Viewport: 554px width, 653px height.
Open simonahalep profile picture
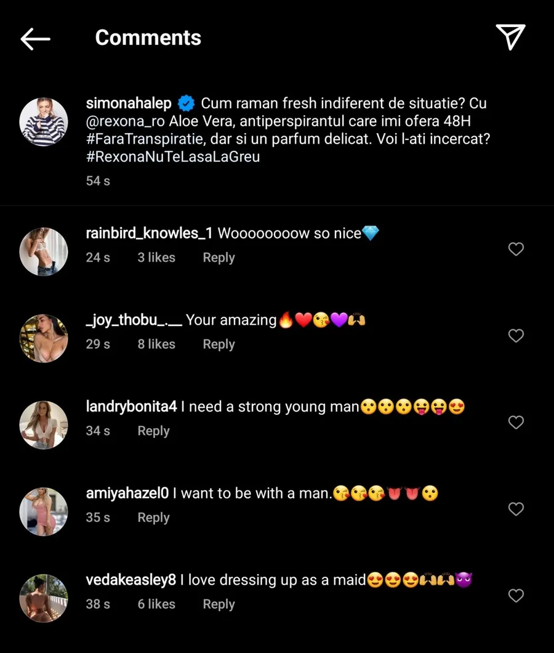pos(44,121)
